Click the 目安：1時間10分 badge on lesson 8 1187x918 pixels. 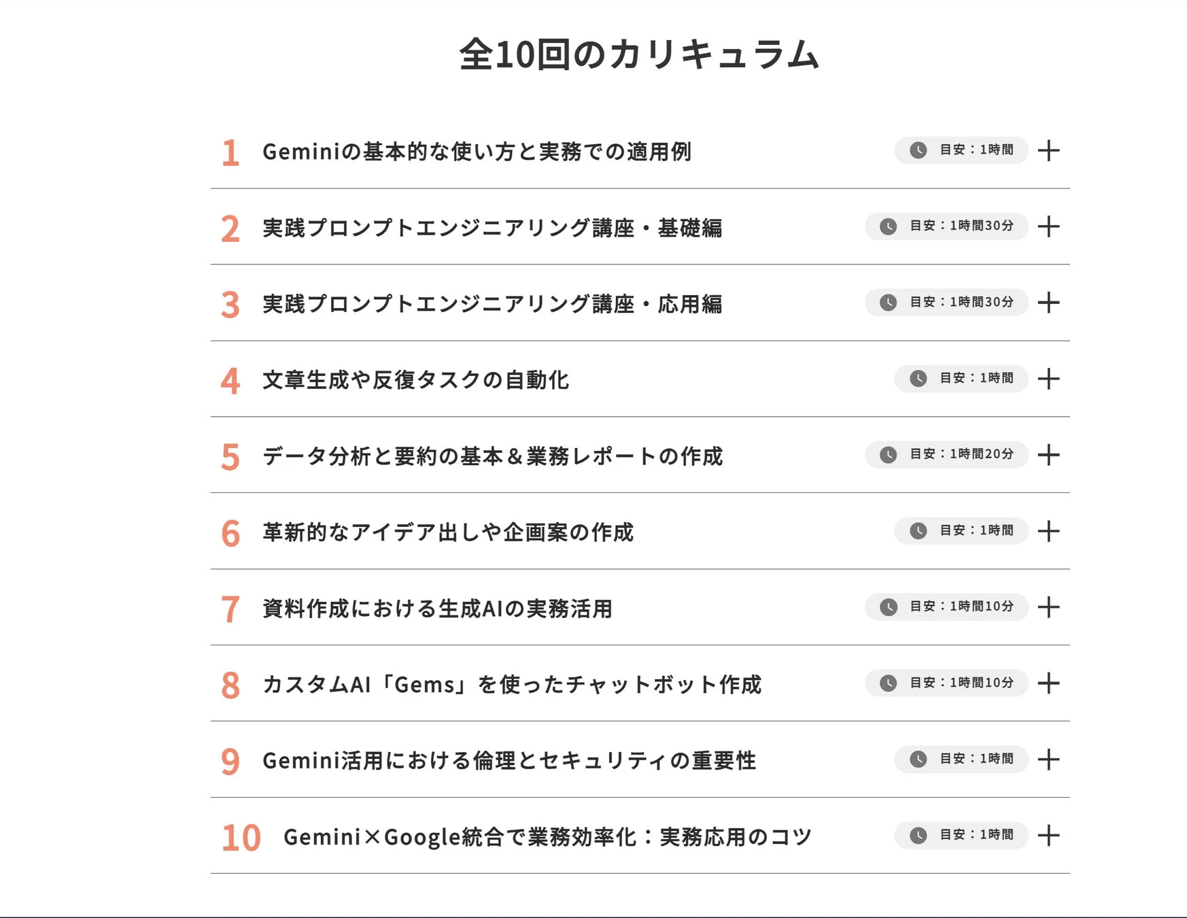945,683
